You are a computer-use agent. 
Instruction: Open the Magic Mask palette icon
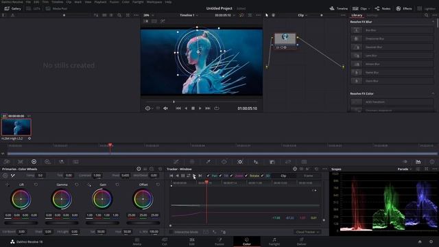(x=256, y=162)
